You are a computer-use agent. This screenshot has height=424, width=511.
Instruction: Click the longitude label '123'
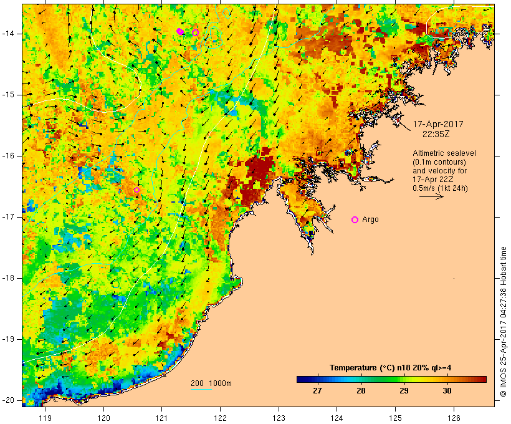pos(279,418)
